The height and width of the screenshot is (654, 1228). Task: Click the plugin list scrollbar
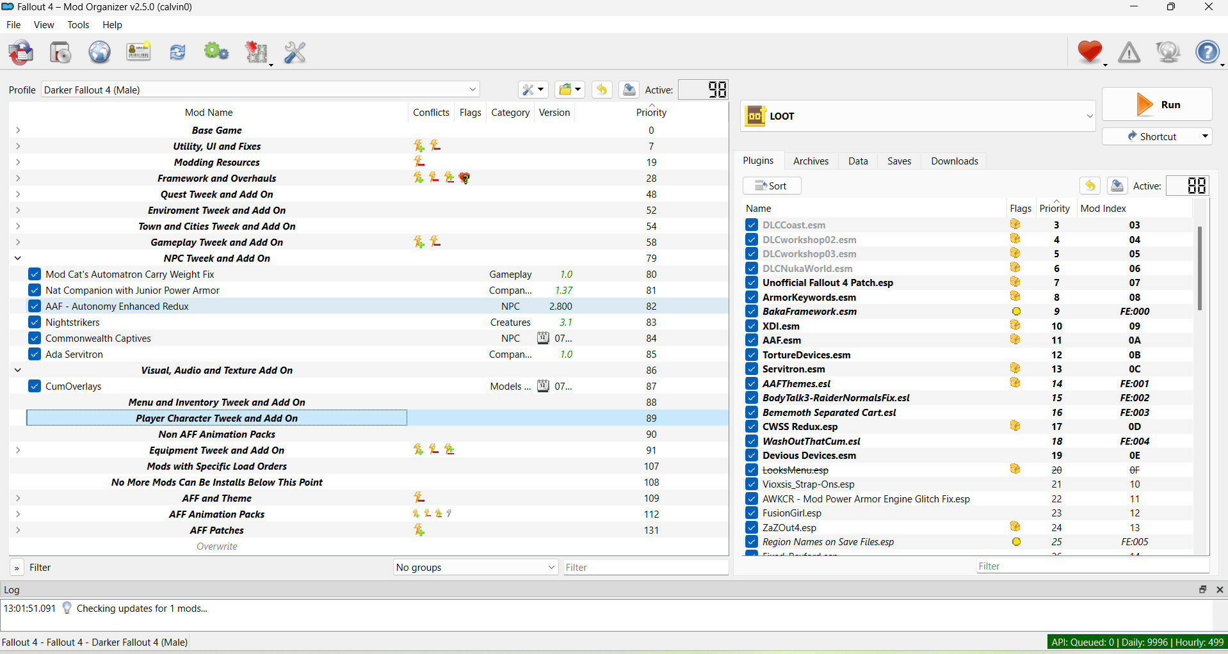point(1199,269)
